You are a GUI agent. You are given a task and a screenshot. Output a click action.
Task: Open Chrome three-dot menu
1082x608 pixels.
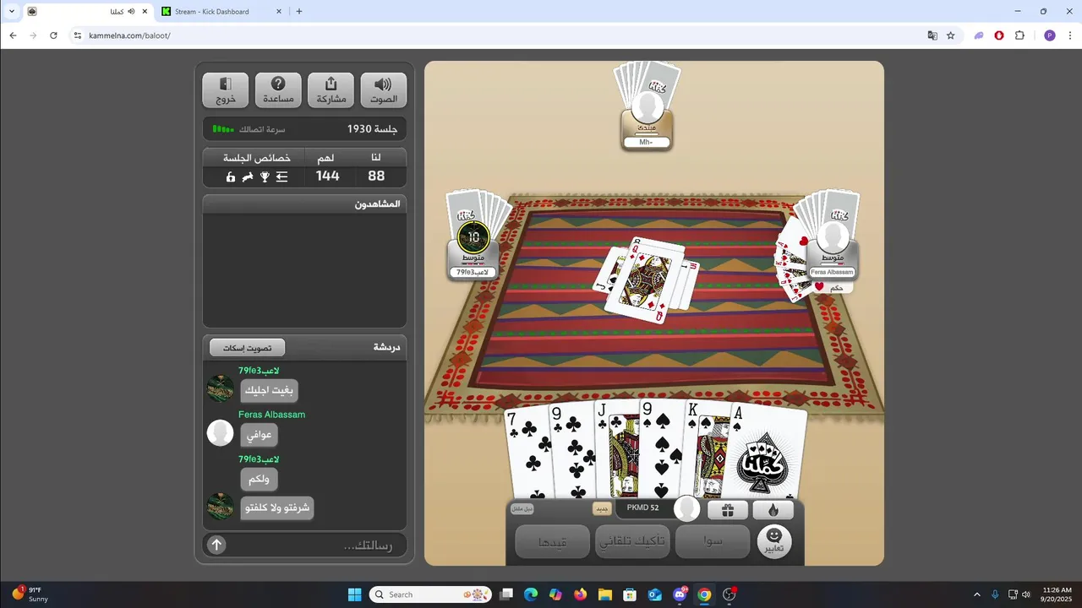pos(1069,35)
